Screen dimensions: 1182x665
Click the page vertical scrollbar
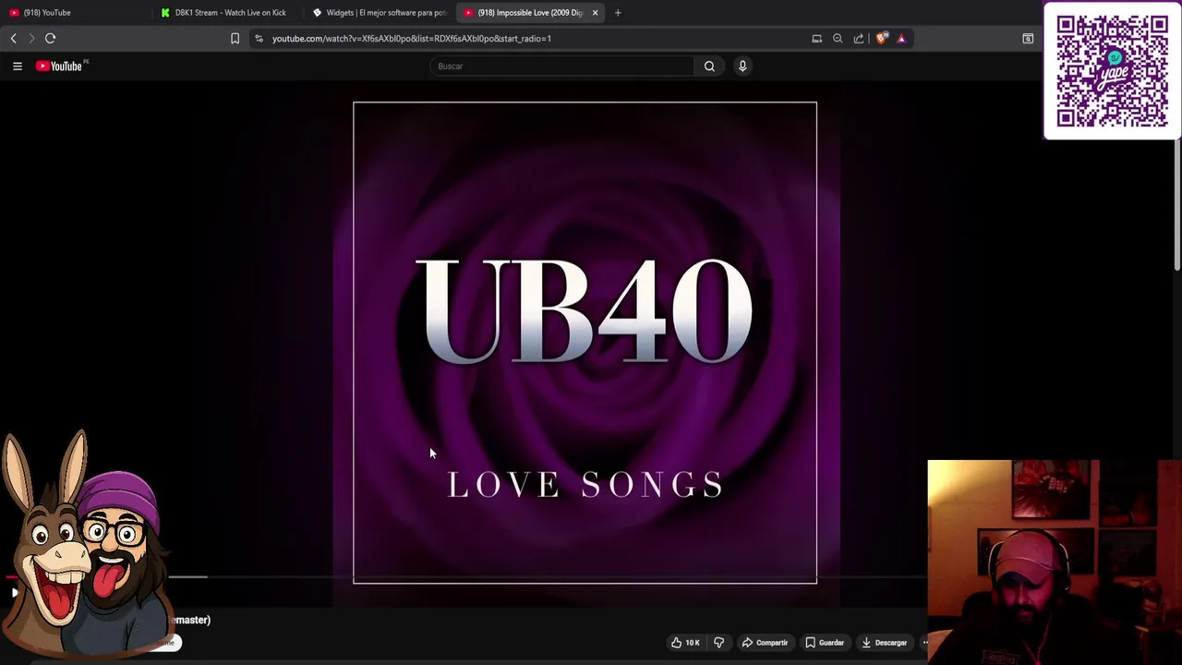click(1177, 175)
